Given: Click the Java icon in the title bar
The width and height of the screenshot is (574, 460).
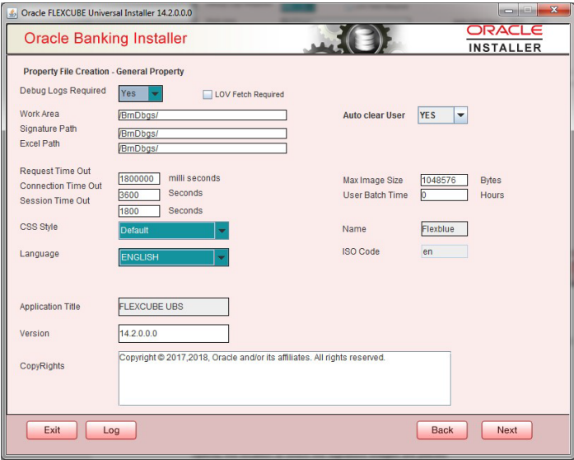Looking at the screenshot, I should pyautogui.click(x=12, y=13).
